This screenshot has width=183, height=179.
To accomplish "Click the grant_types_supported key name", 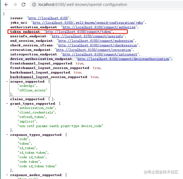I will 33,104.
